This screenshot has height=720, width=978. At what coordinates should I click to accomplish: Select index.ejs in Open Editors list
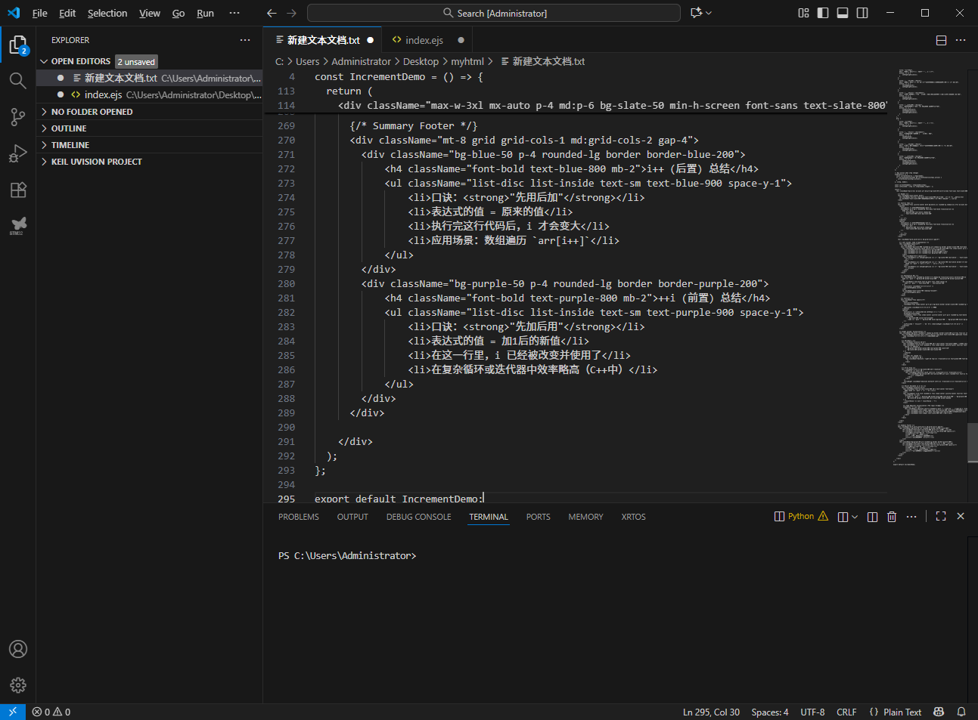coord(150,94)
